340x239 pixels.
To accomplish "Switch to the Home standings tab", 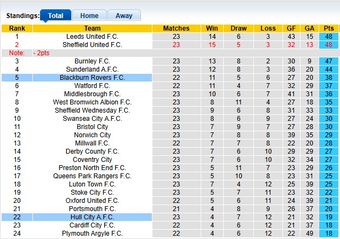I will (89, 16).
